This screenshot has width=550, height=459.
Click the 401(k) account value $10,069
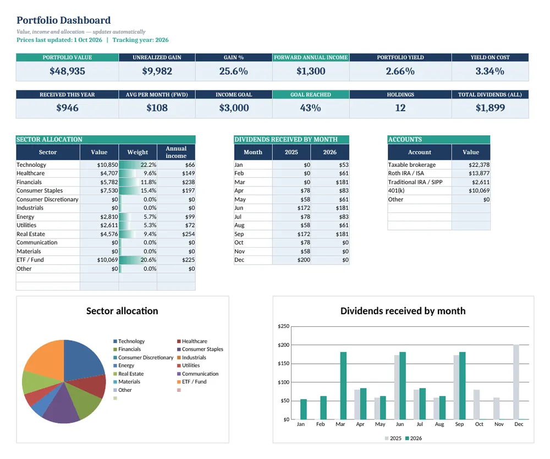471,191
